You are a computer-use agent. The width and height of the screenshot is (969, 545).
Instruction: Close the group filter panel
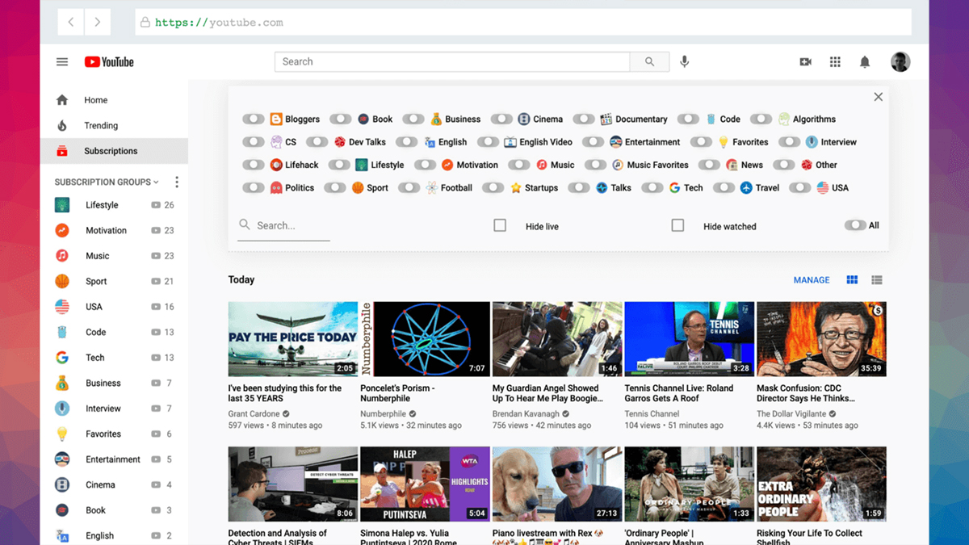(x=878, y=97)
